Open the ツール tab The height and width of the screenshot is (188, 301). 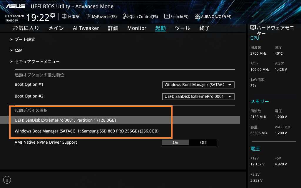(182, 28)
